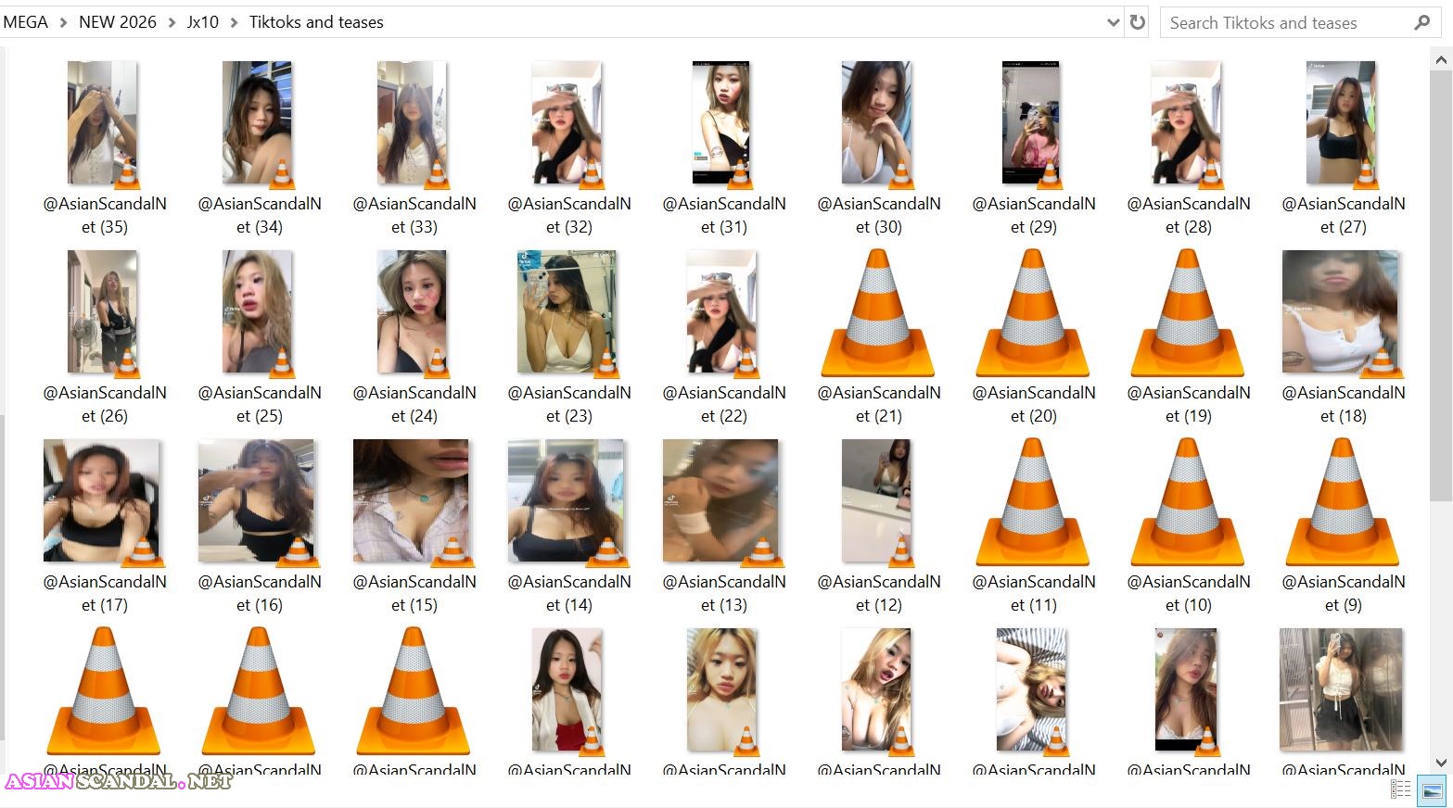The image size is (1453, 808).
Task: Click the scrollbar up arrow
Action: 1441,60
